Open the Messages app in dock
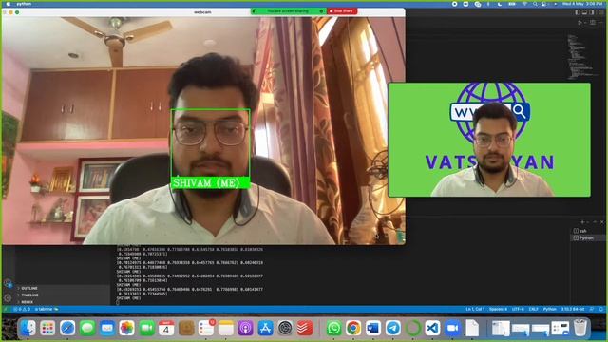Image resolution: width=608 pixels, height=342 pixels. point(87,329)
